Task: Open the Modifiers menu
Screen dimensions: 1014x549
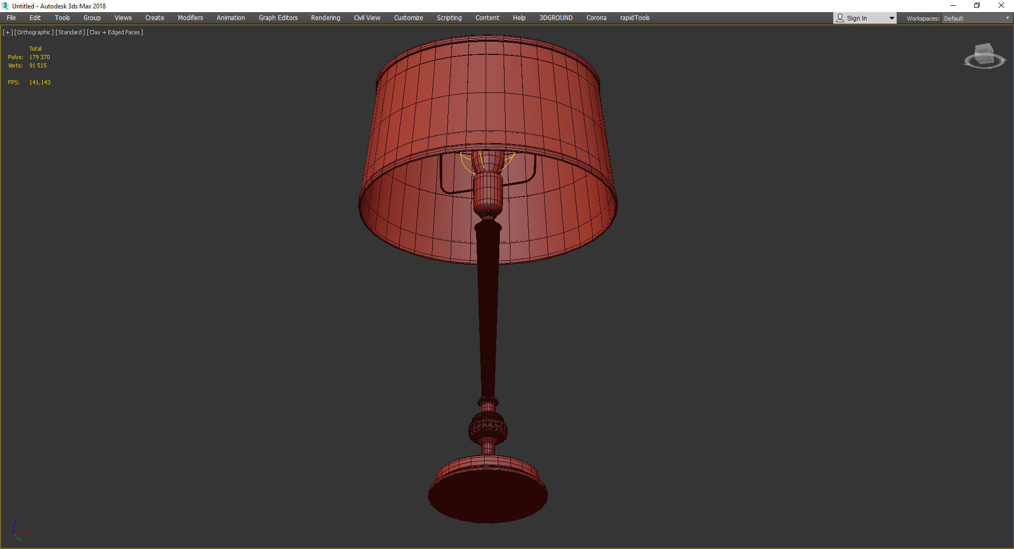Action: click(x=190, y=18)
